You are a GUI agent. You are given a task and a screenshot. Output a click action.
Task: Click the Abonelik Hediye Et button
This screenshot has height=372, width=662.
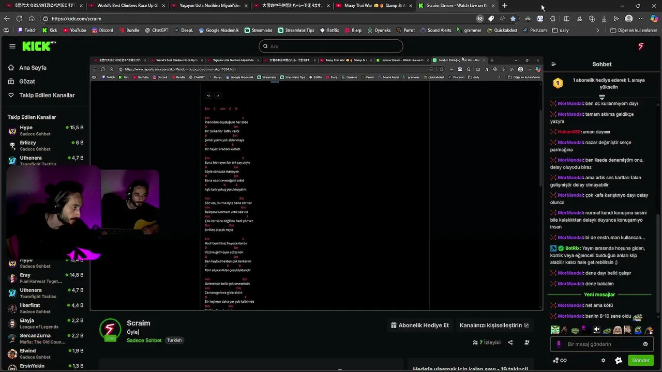click(x=419, y=326)
